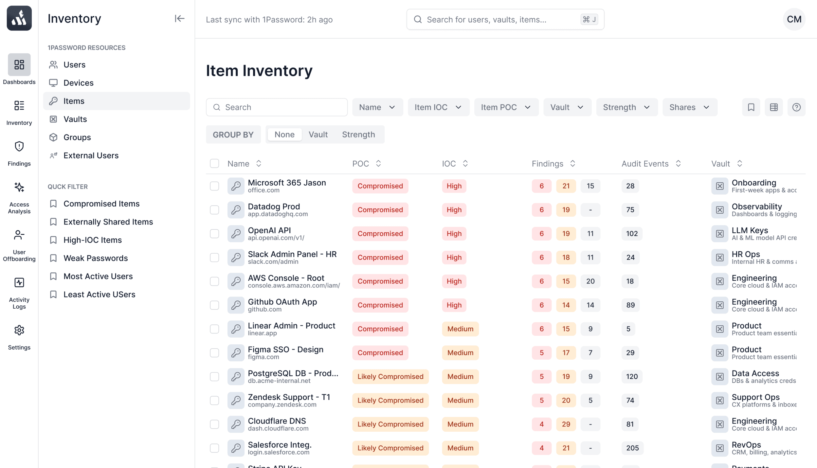Image resolution: width=817 pixels, height=468 pixels.
Task: Click key icon for Cloudflare DNS
Action: tap(236, 424)
